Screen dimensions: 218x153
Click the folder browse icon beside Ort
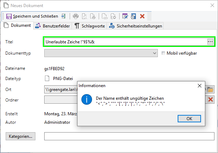click(x=210, y=90)
